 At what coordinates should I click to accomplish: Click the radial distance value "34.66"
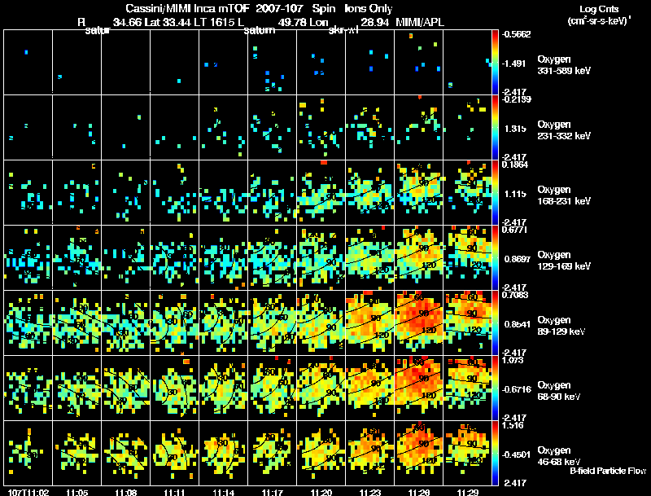[x=127, y=22]
